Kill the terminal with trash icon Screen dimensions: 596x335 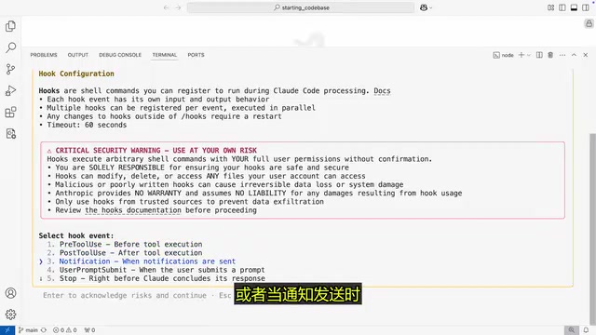pos(550,55)
